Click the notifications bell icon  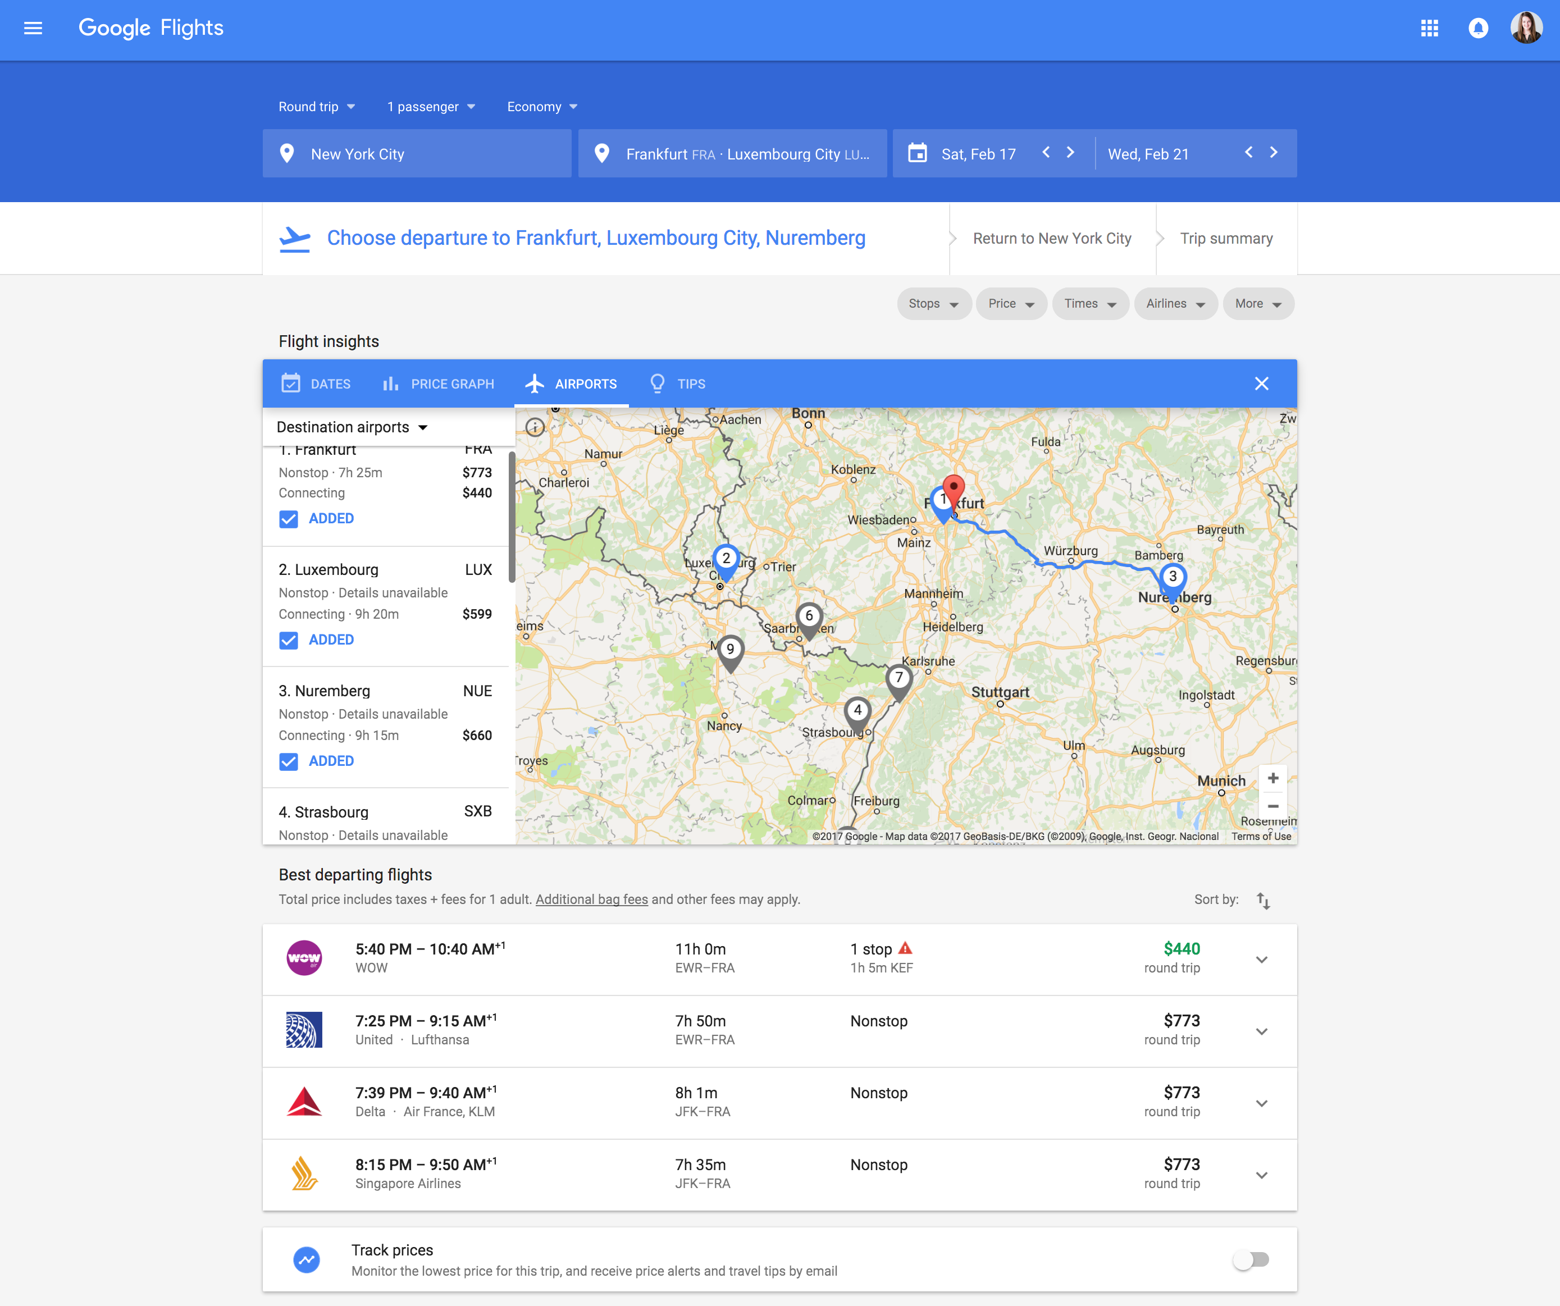tap(1478, 28)
